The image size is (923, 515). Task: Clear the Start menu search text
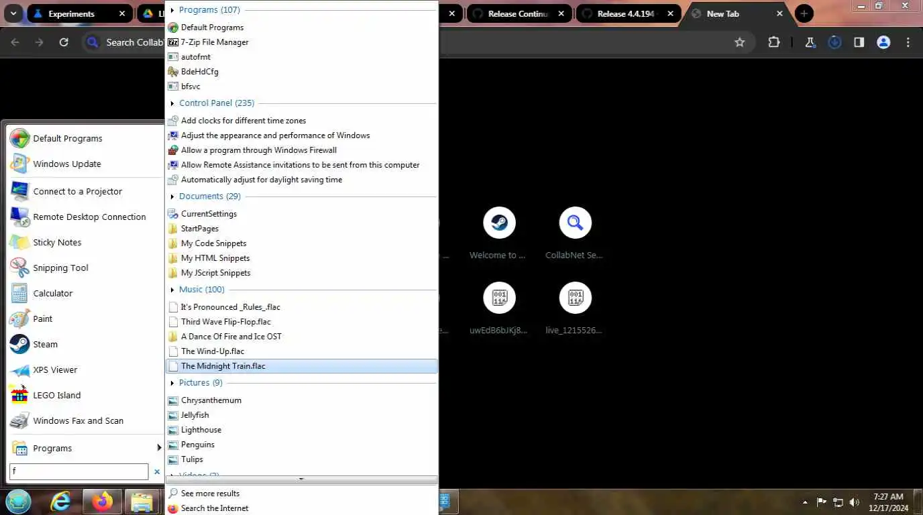(x=157, y=472)
